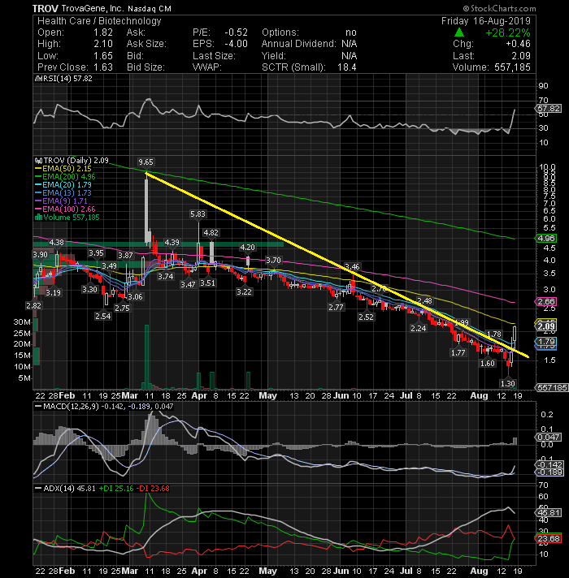The height and width of the screenshot is (578, 569).
Task: Click the Volume value 557,185 in header
Action: click(x=511, y=67)
